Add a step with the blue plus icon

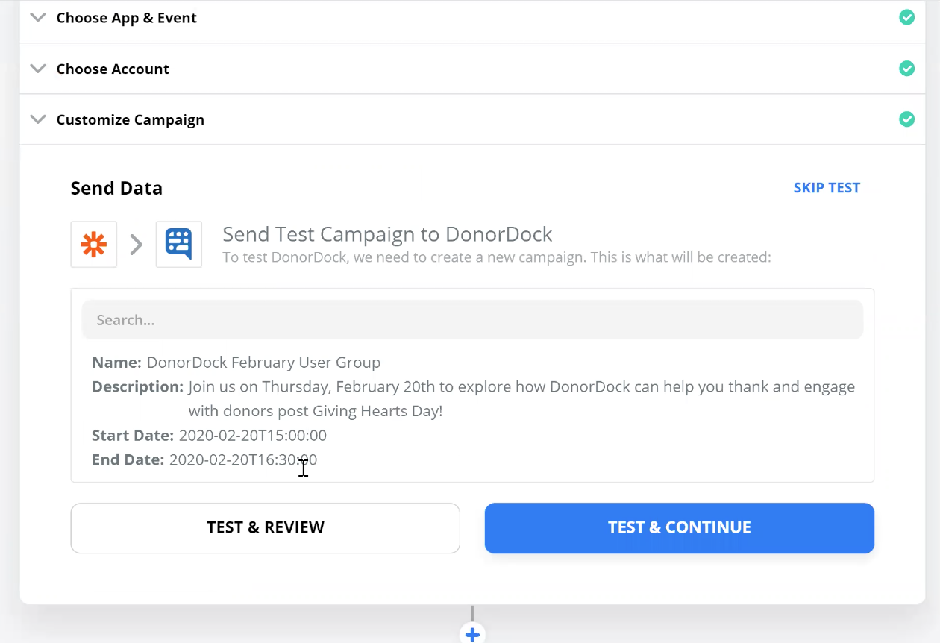coord(471,634)
